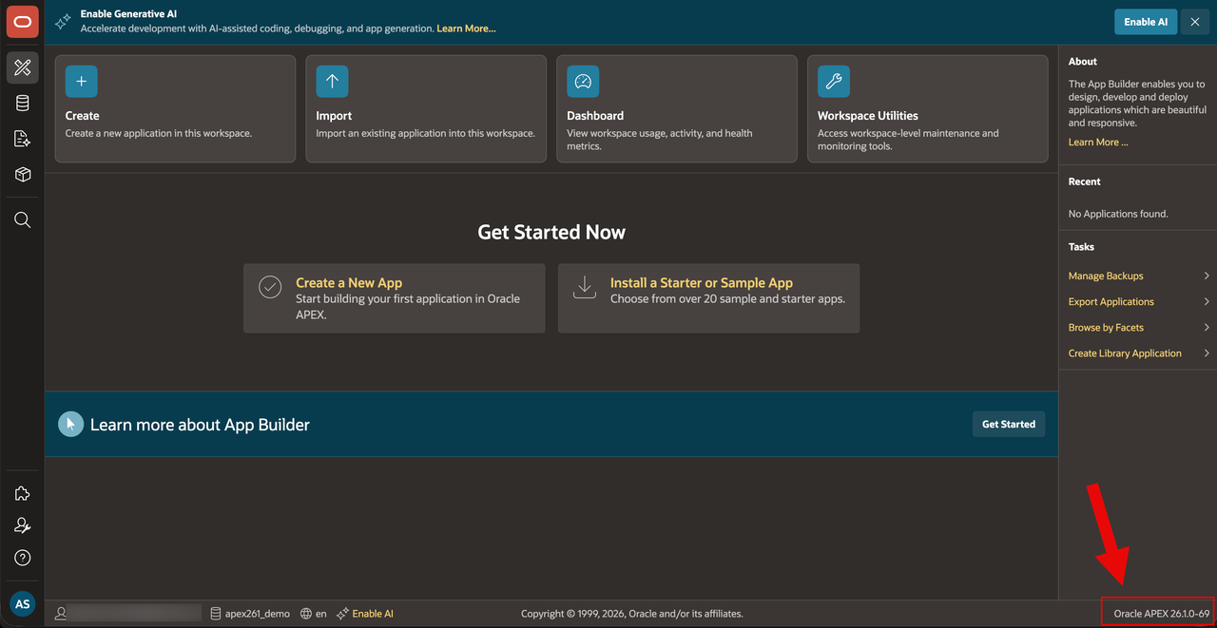Click the No Applications found text

click(1118, 214)
